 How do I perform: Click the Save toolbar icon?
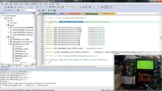point(8,7)
